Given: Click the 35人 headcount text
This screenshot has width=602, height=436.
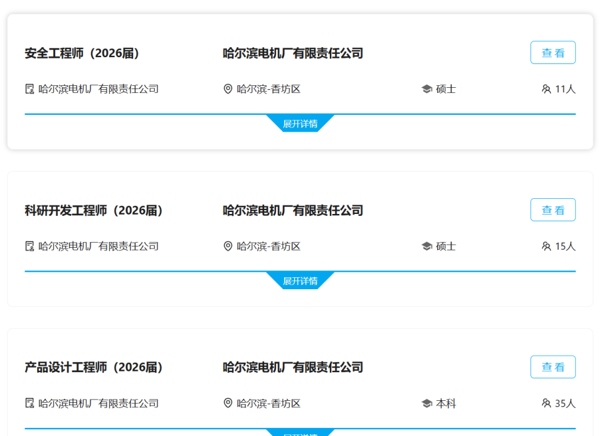Looking at the screenshot, I should (565, 403).
